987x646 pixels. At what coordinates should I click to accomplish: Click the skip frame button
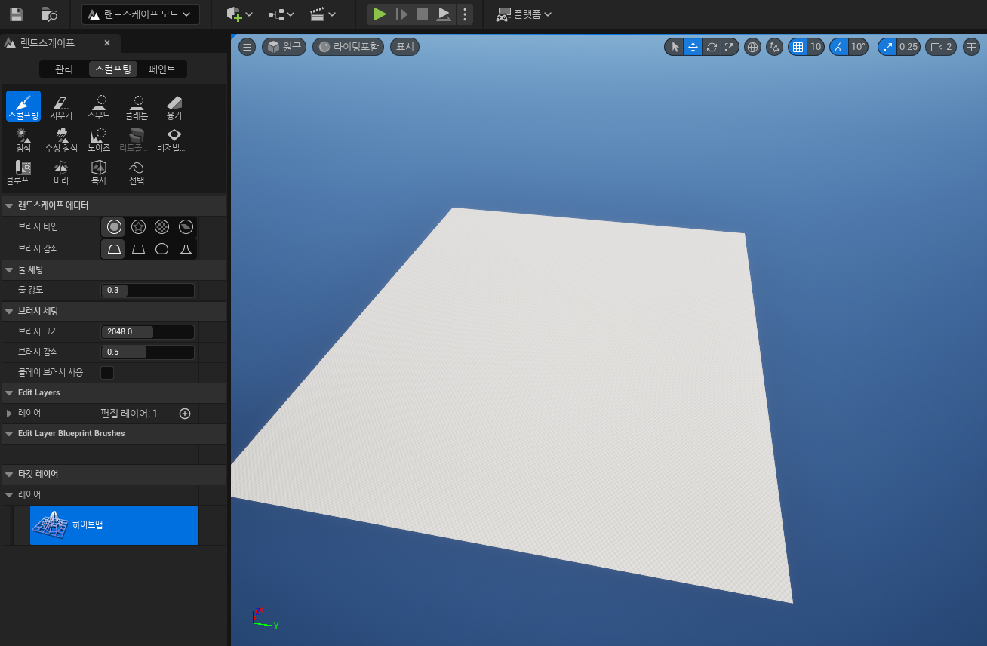pos(401,14)
